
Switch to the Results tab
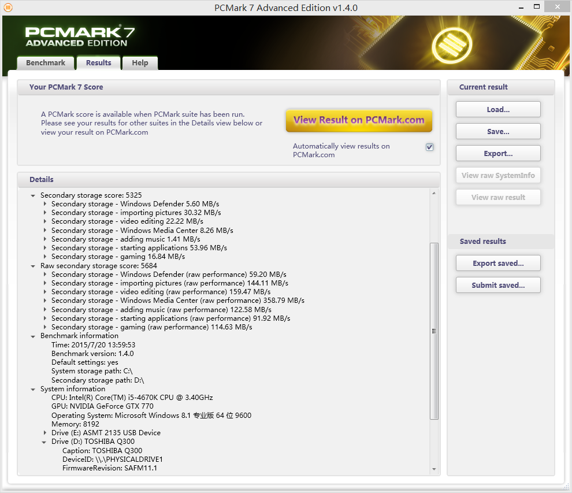98,63
